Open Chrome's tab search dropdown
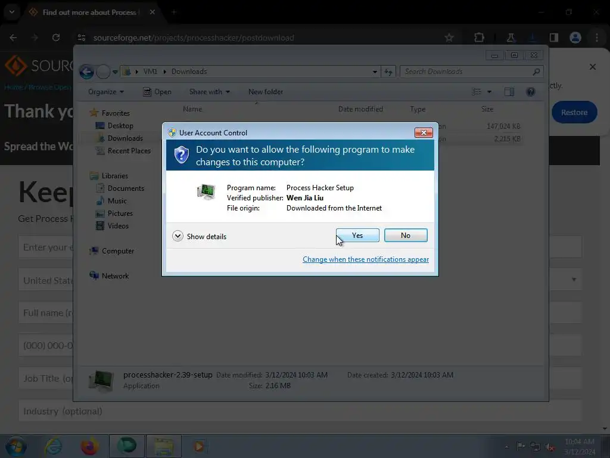Viewport: 610px width, 458px height. pyautogui.click(x=12, y=12)
